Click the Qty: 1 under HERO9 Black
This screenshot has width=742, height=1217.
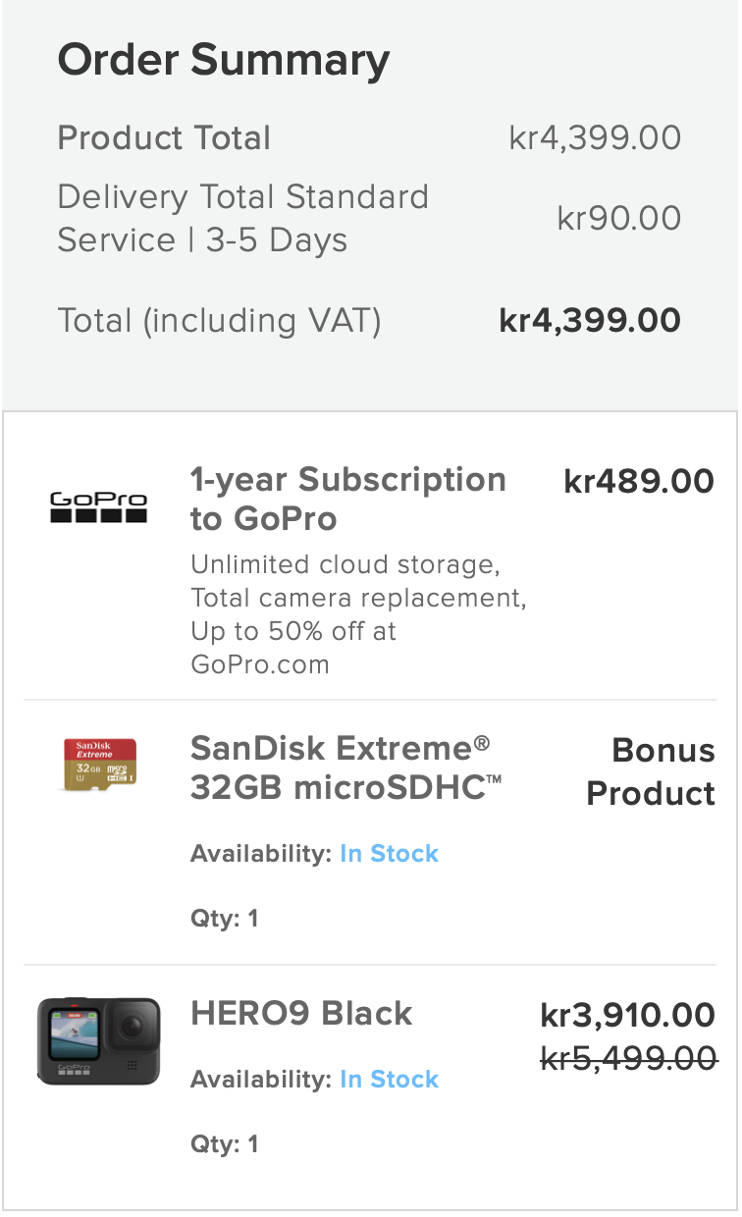tap(225, 1144)
